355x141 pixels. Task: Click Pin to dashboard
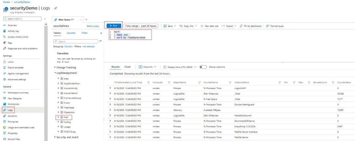tap(250, 26)
